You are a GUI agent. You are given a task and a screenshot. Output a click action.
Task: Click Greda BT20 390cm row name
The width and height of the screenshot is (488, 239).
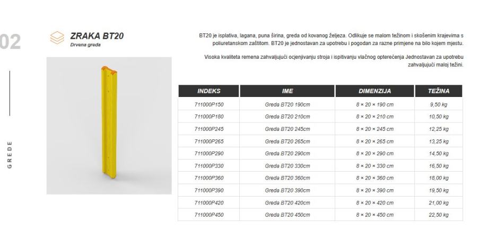[x=287, y=190]
